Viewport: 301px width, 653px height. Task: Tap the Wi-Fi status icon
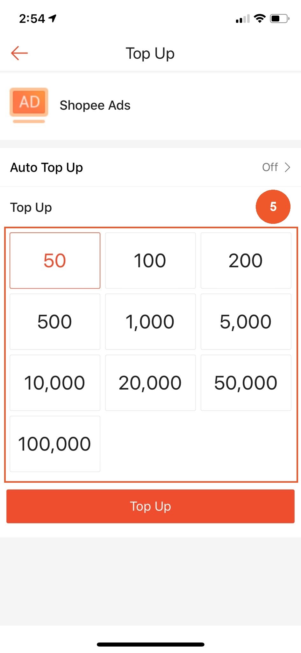point(260,19)
